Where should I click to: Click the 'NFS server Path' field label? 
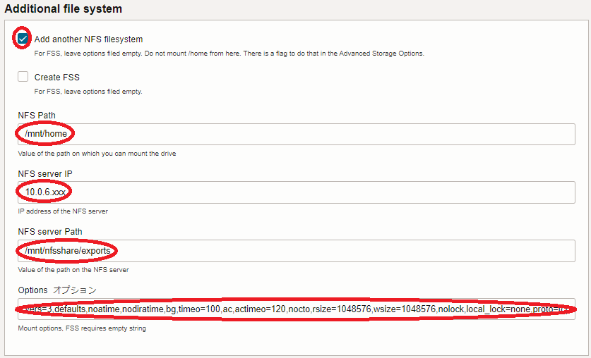50,231
